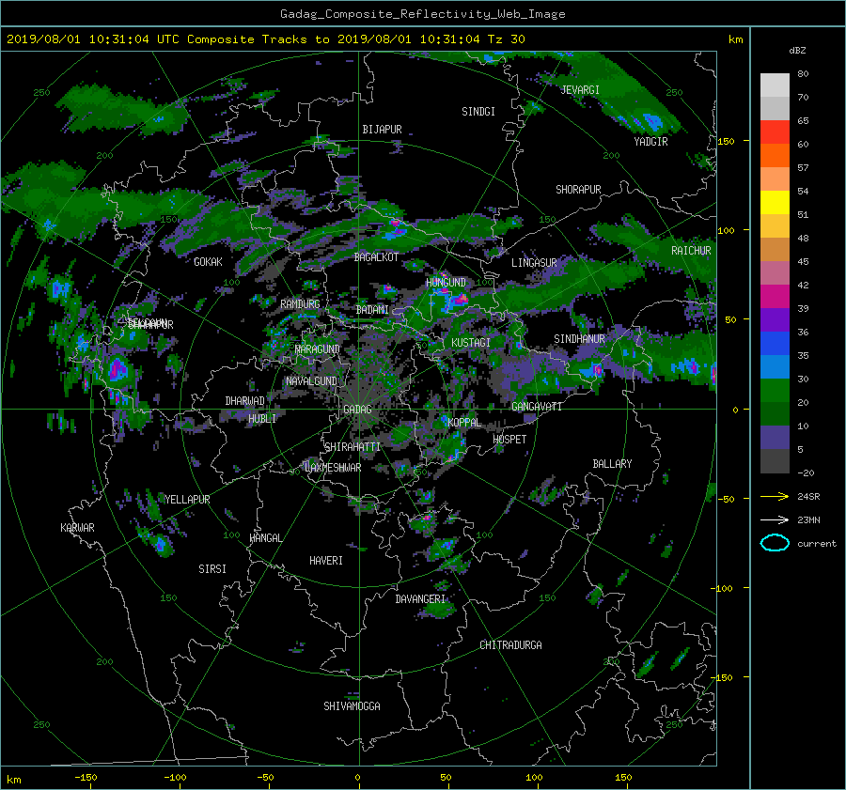This screenshot has width=846, height=790.
Task: Select the bright green 20 dBZ swatch
Action: pos(775,390)
